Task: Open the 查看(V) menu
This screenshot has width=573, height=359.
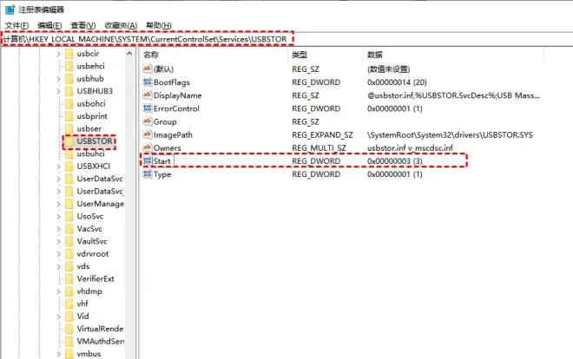Action: coord(83,25)
